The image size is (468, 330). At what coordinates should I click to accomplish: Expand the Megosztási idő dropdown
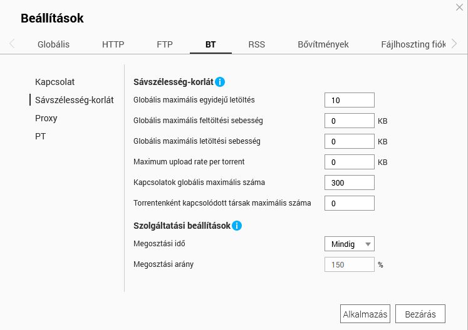click(350, 244)
